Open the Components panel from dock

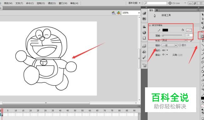click(x=144, y=52)
